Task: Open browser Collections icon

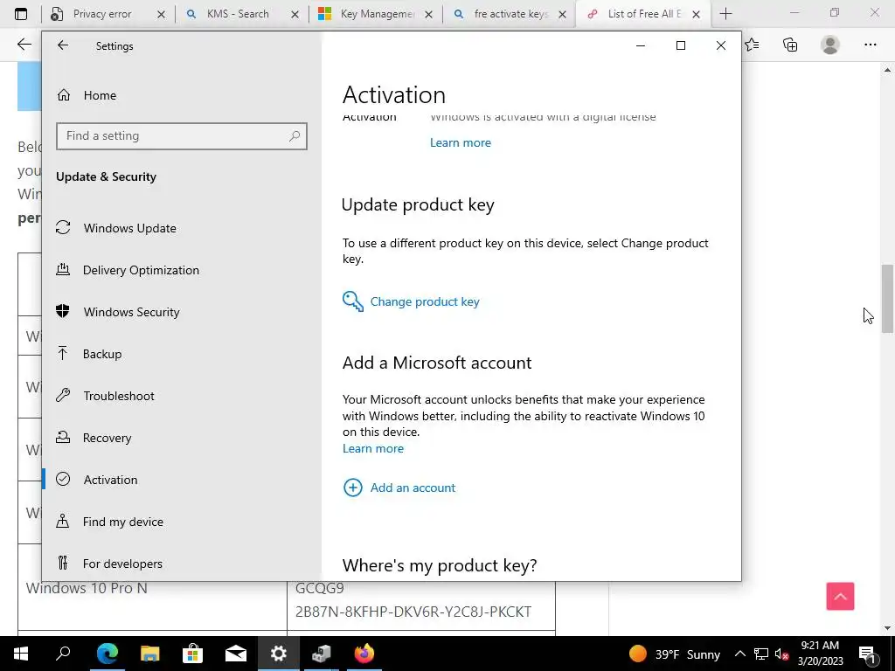Action: (x=790, y=45)
